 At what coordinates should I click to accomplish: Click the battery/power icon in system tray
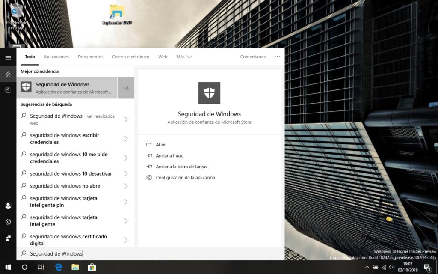click(x=376, y=267)
